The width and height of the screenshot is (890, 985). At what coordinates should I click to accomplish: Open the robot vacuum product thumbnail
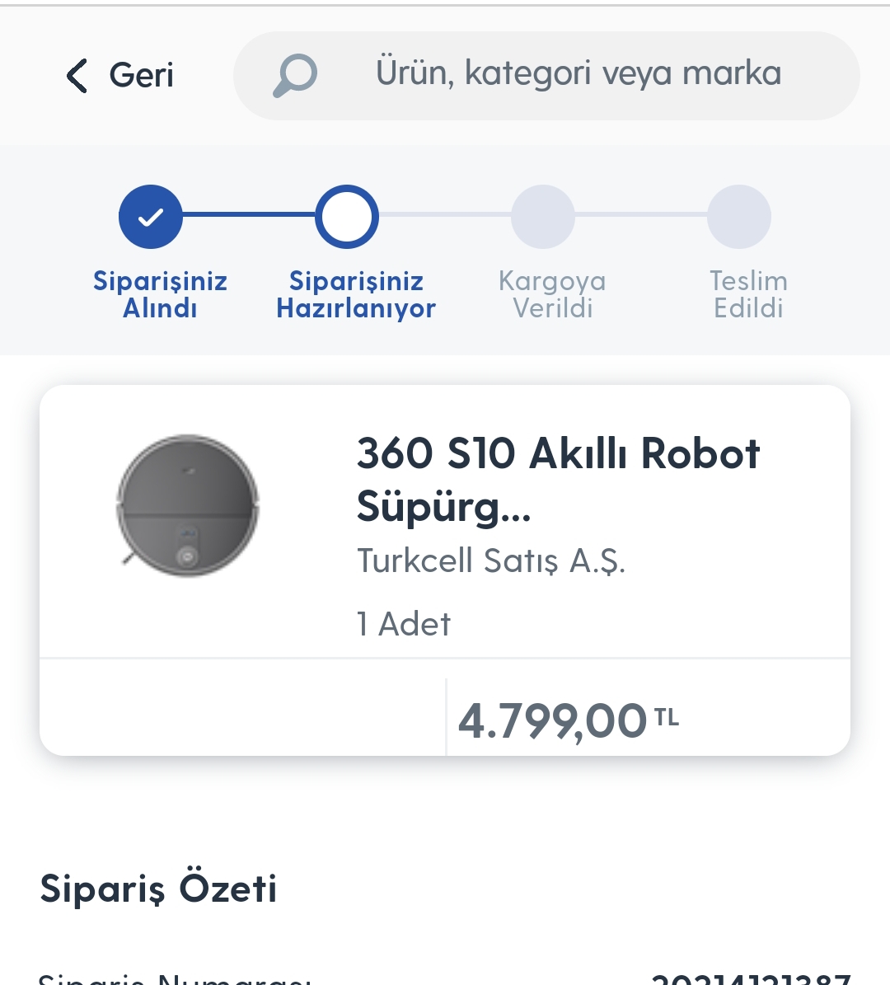(188, 506)
